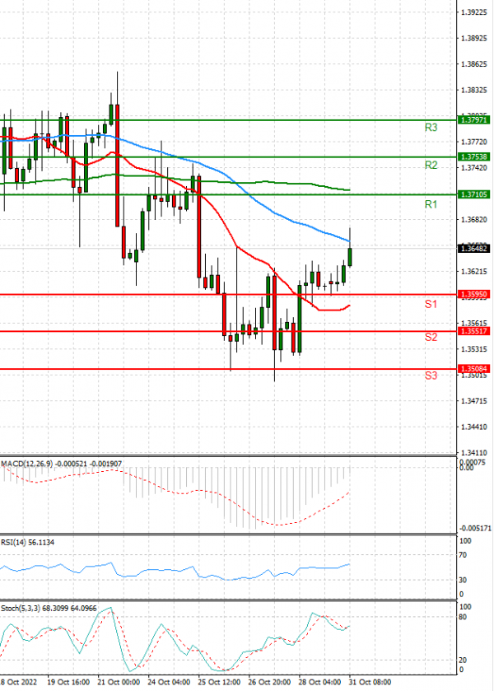
Task: Click the latest green candlestick at 31 Oct
Action: (350, 257)
